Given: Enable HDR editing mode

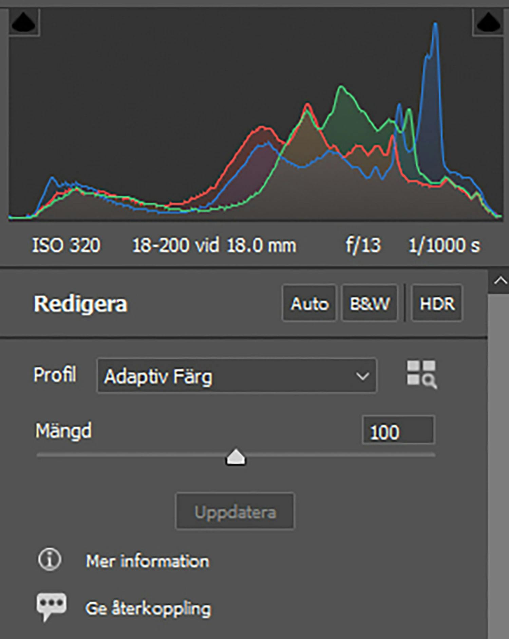Looking at the screenshot, I should click(x=436, y=303).
